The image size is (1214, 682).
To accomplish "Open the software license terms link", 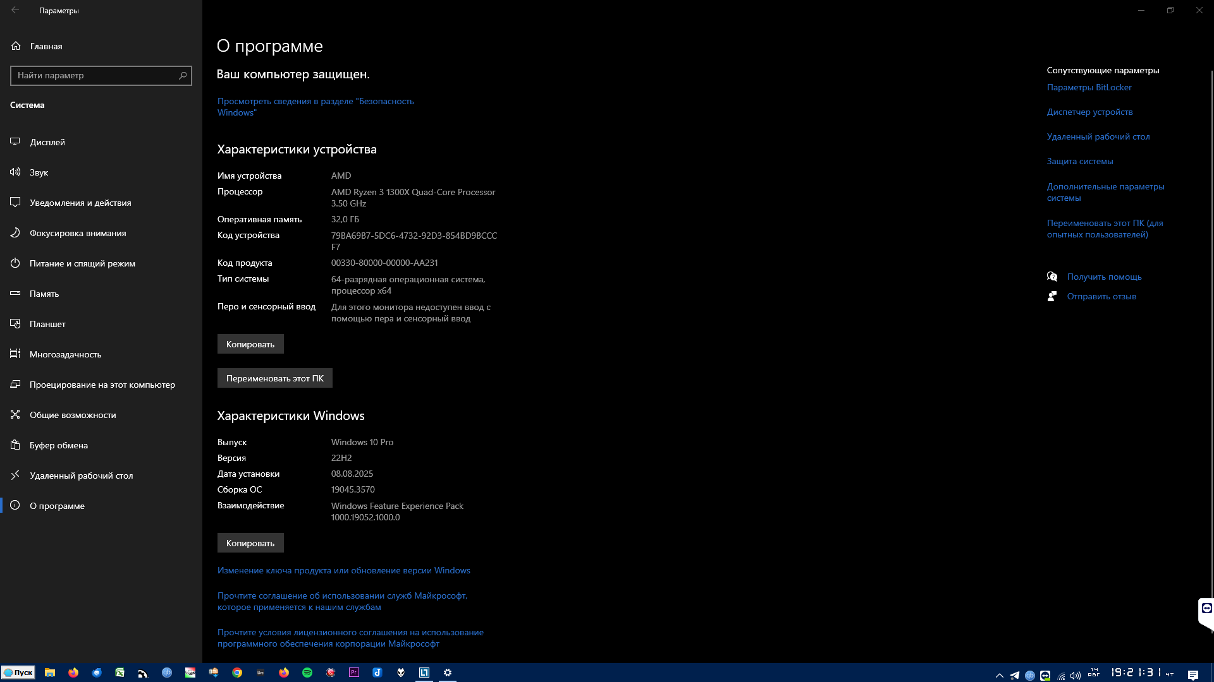I will point(350,638).
